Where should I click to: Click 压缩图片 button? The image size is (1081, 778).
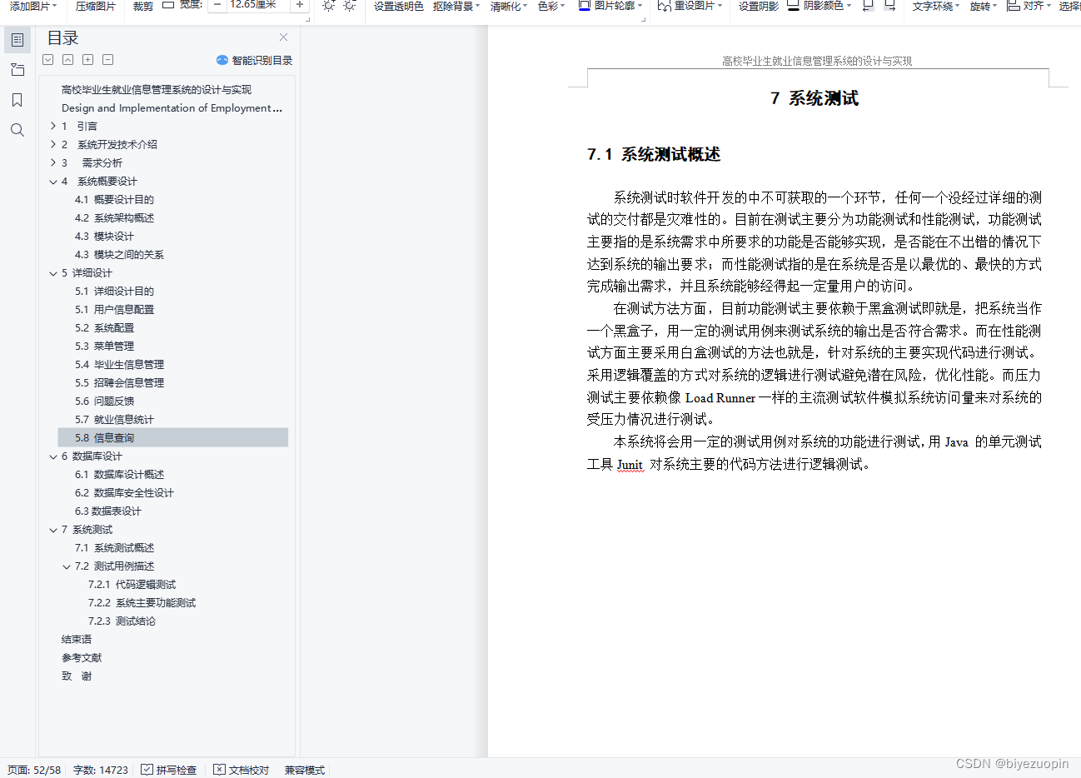[96, 6]
